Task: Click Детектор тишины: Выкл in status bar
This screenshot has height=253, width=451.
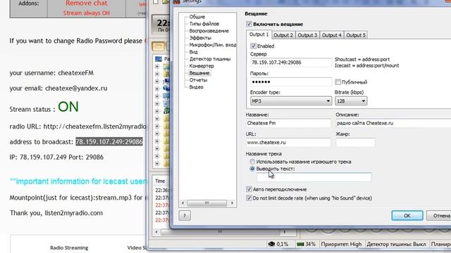Action: 396,244
